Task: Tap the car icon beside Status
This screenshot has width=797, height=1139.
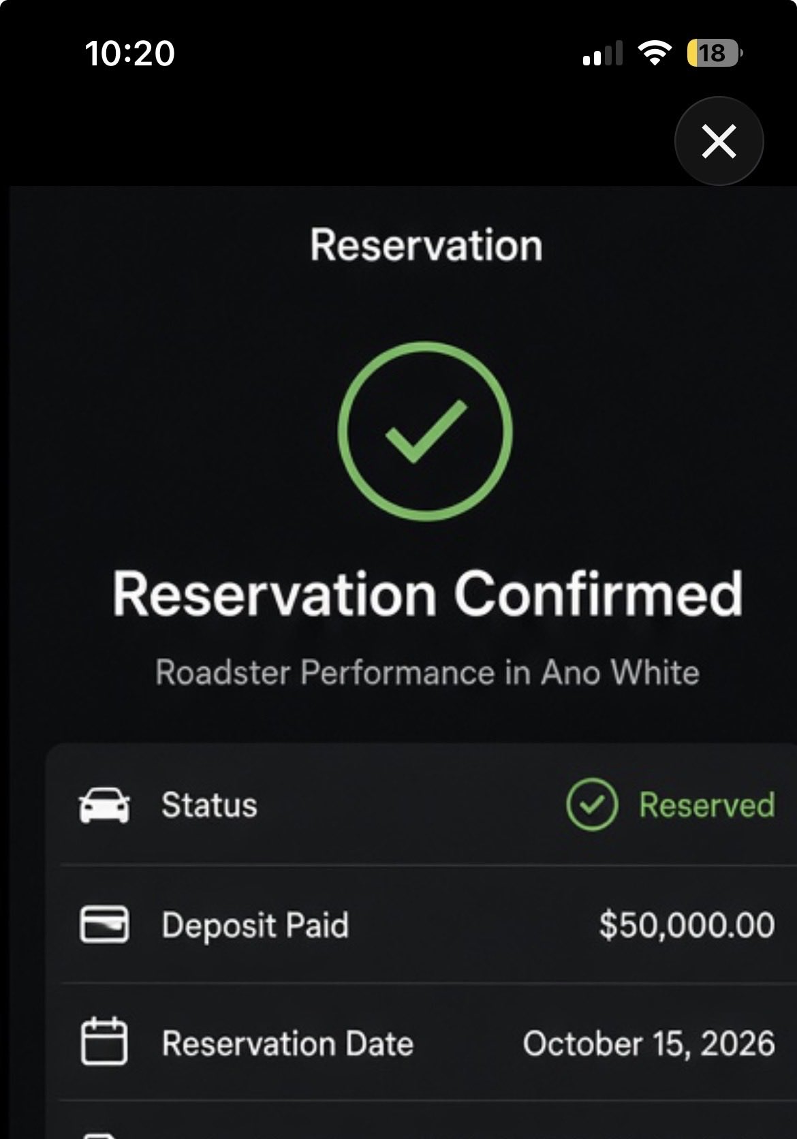Action: 104,805
